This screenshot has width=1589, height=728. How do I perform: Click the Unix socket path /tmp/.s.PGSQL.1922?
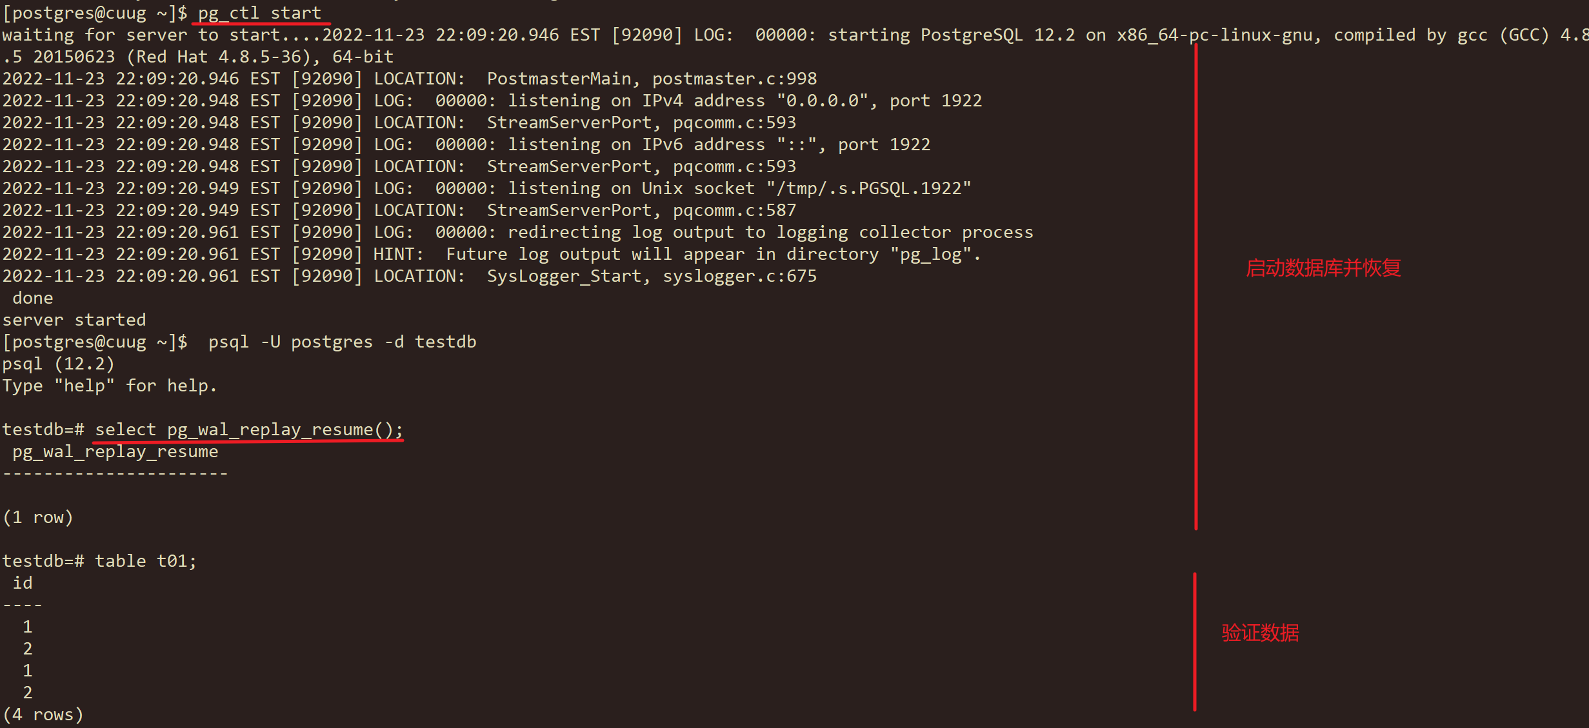(x=868, y=188)
